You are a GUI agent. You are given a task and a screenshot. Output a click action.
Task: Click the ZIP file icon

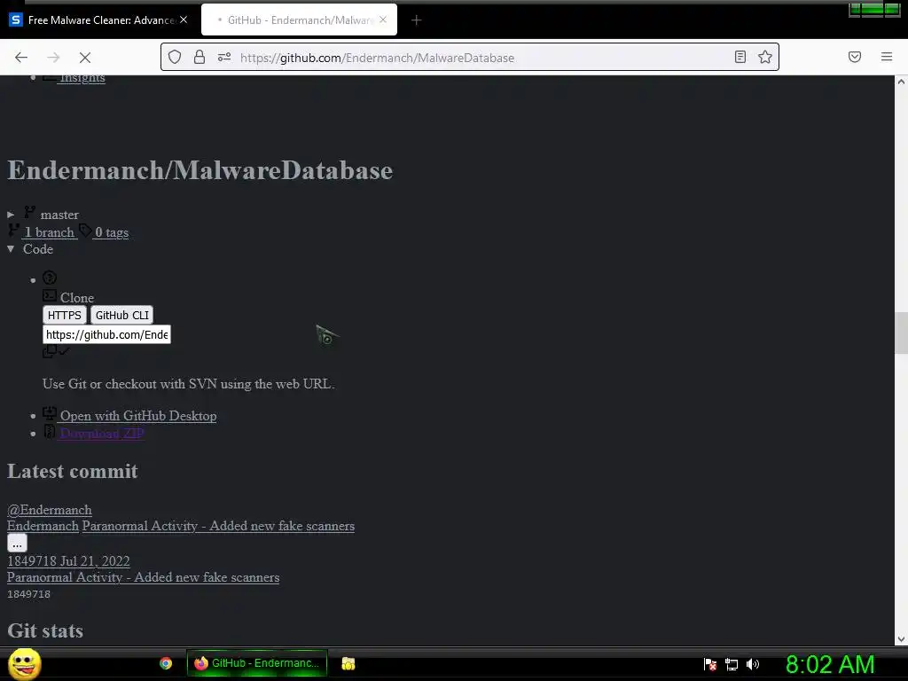click(x=50, y=432)
